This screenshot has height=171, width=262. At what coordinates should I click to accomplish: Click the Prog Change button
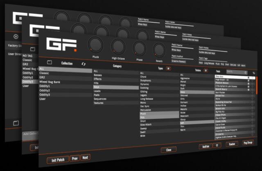tap(248, 142)
